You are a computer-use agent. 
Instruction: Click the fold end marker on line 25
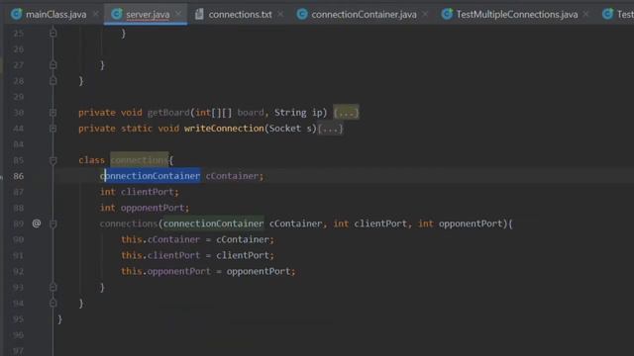[x=53, y=33]
